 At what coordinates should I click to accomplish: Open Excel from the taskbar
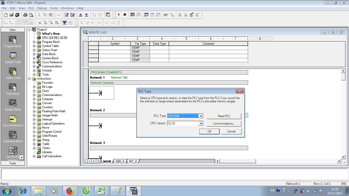tap(101, 191)
